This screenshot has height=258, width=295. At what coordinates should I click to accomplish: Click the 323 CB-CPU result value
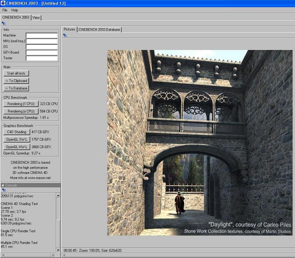pyautogui.click(x=49, y=104)
